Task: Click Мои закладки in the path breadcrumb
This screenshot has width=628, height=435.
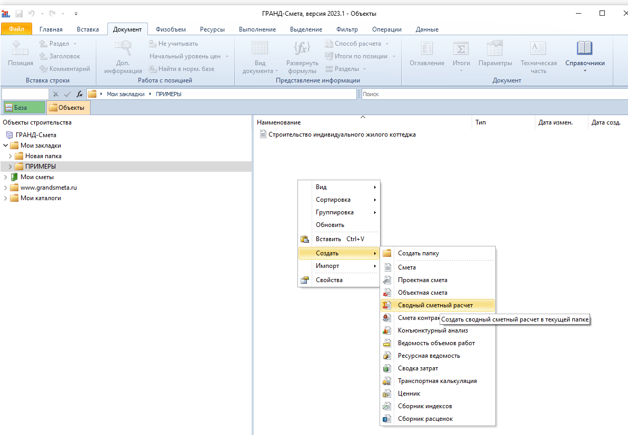Action: [x=125, y=94]
